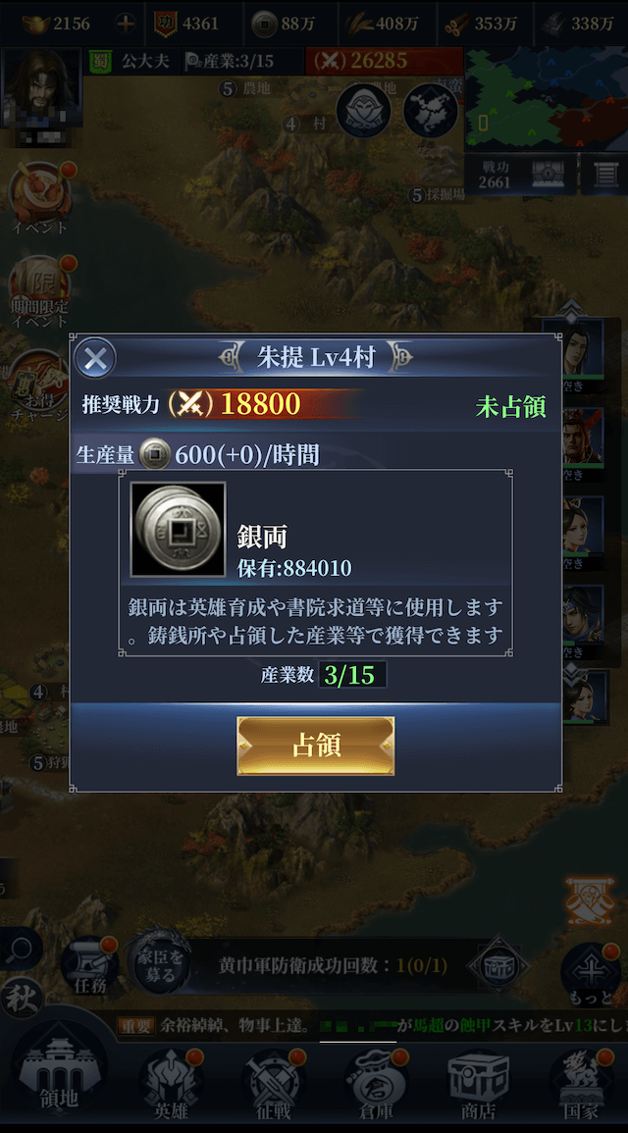Select the 銀両 silver coin item image
The width and height of the screenshot is (628, 1133).
(178, 530)
